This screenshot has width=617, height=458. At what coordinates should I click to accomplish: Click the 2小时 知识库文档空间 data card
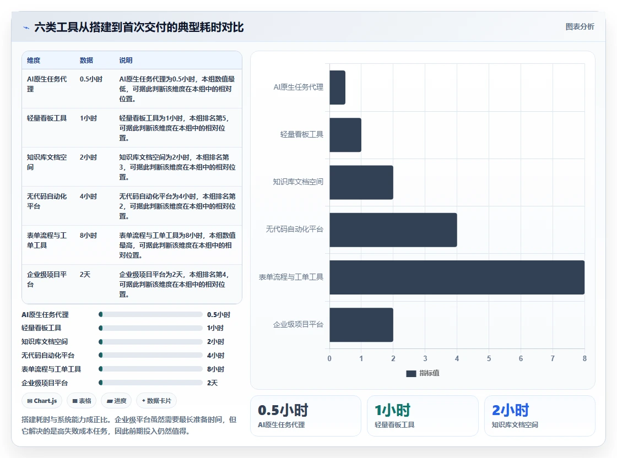click(x=539, y=416)
